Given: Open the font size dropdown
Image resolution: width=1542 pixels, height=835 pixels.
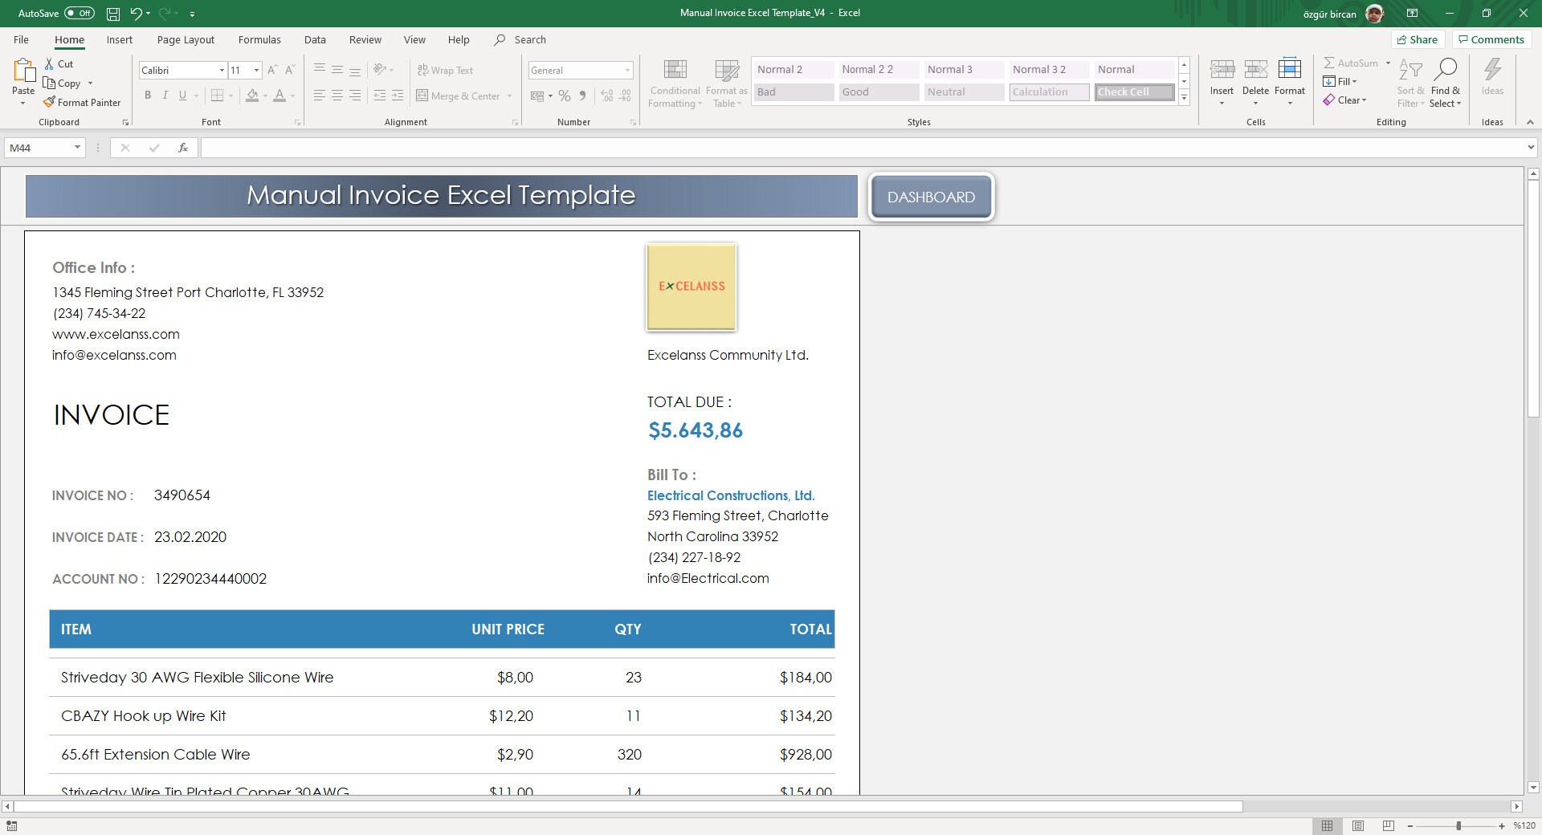Looking at the screenshot, I should 256,71.
